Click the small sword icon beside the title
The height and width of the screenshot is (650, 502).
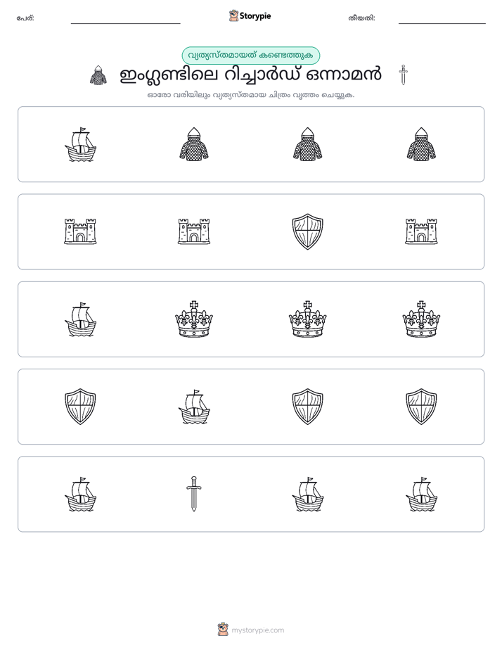[x=403, y=75]
